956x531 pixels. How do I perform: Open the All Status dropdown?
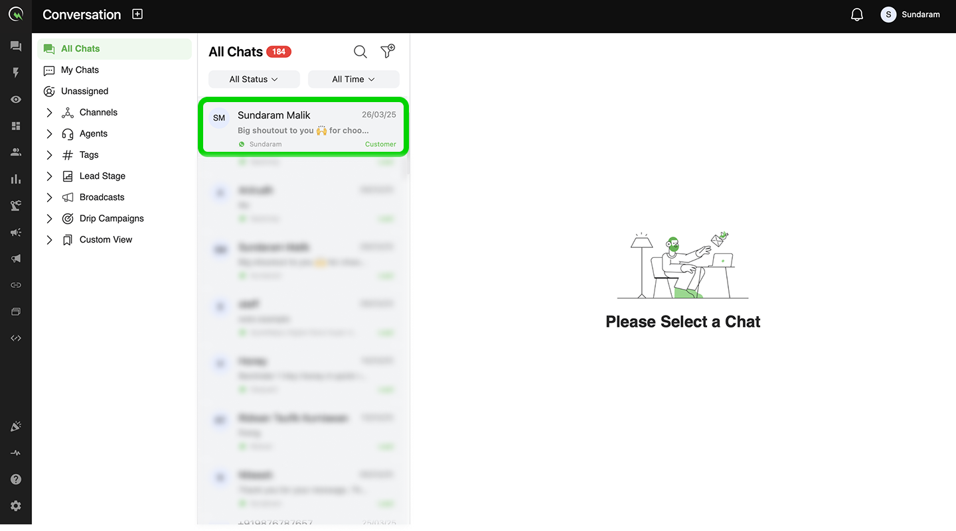click(254, 79)
